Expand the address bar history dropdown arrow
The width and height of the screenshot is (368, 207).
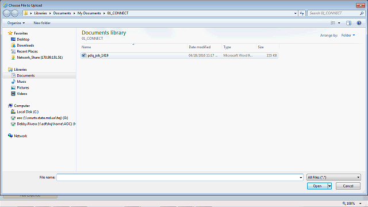coord(296,13)
